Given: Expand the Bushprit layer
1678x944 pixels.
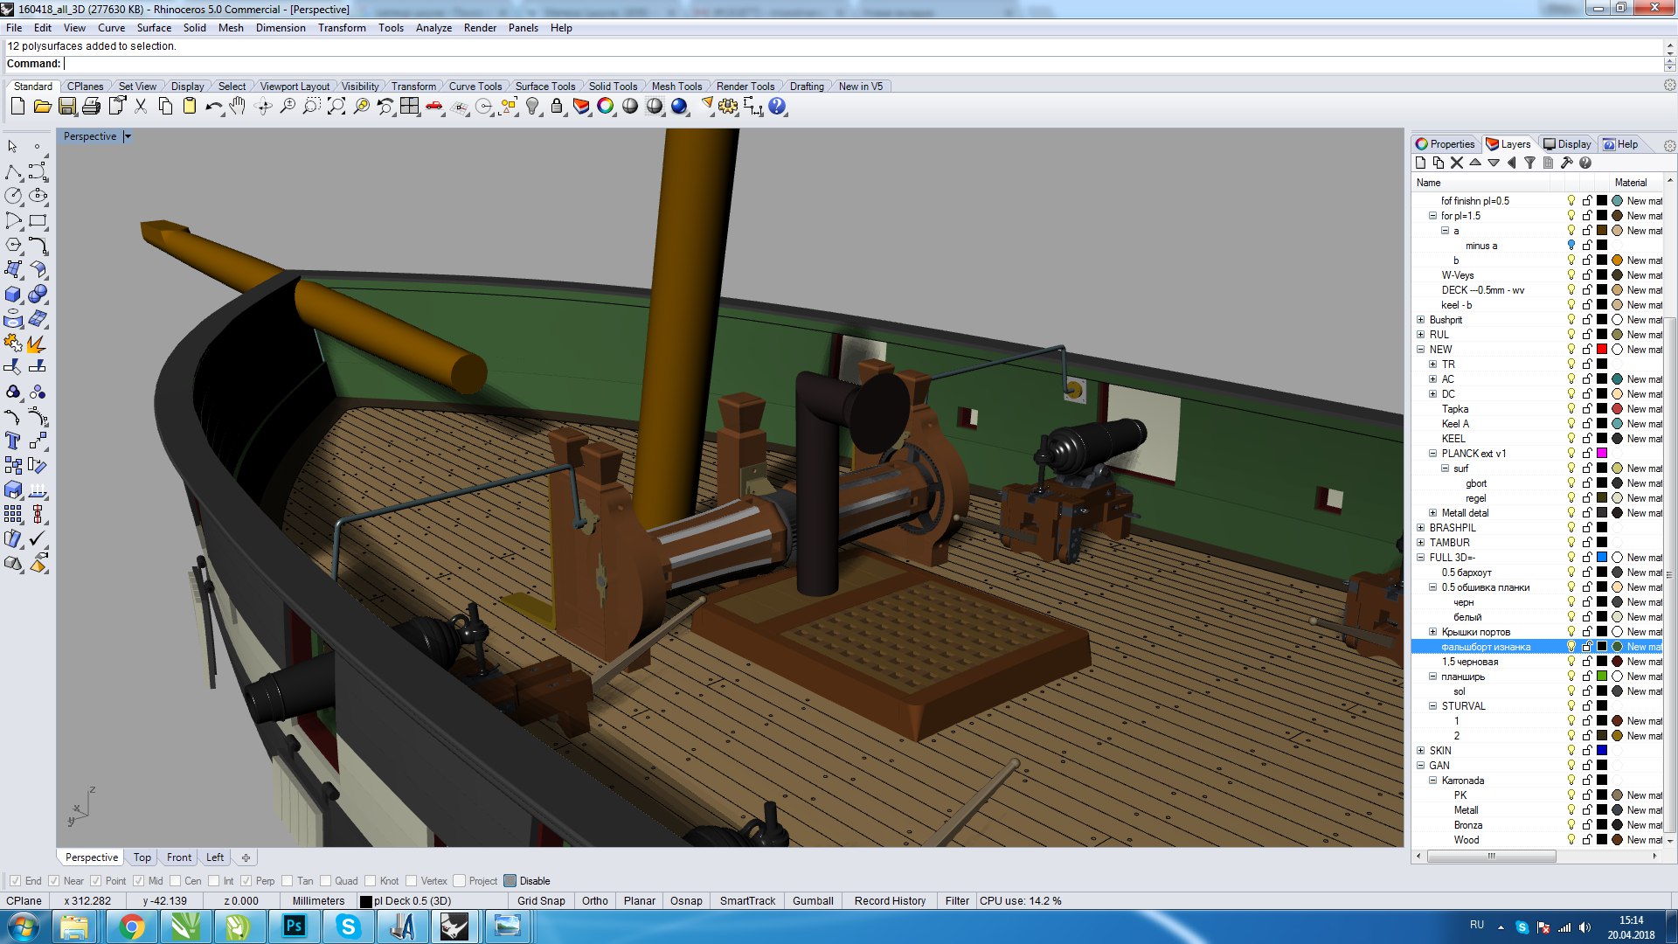Looking at the screenshot, I should tap(1421, 320).
